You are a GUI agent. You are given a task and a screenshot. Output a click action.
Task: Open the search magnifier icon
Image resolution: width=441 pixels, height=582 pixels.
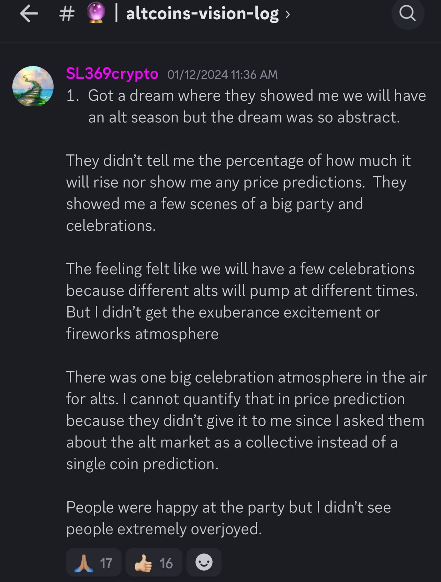[x=408, y=14]
